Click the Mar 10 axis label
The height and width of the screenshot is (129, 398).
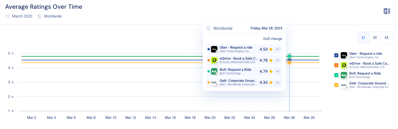(x=111, y=118)
